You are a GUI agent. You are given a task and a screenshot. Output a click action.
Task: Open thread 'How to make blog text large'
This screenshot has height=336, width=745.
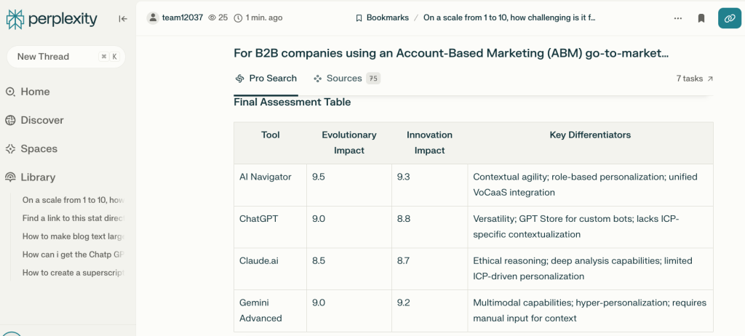(73, 236)
